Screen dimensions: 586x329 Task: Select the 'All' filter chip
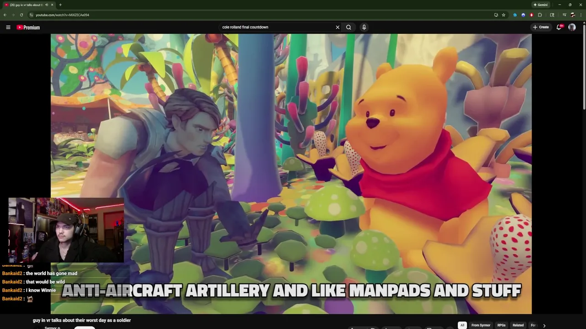point(462,325)
